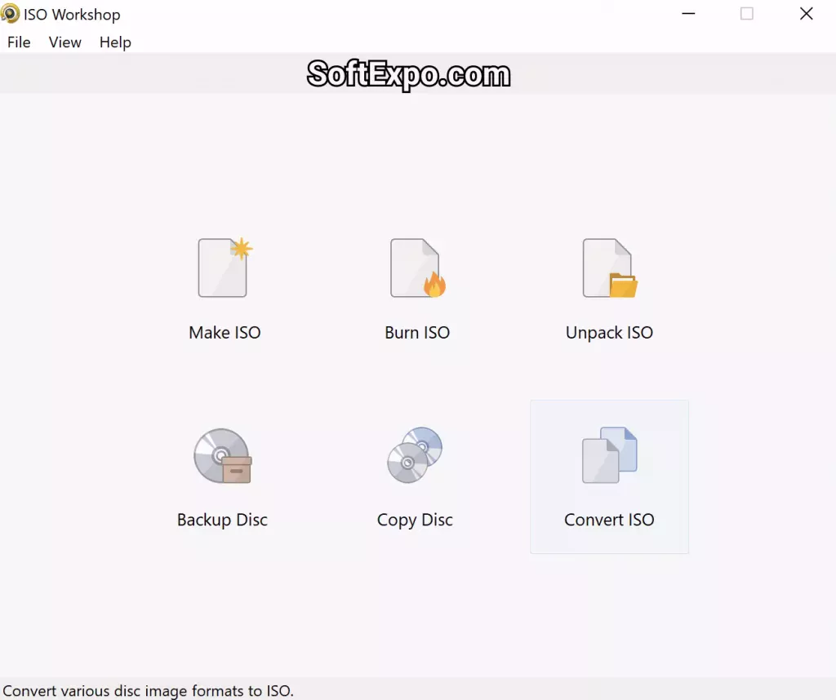Click the ISO Workshop app icon in title bar

point(11,14)
